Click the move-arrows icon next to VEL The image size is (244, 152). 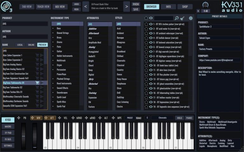pyautogui.click(x=59, y=118)
